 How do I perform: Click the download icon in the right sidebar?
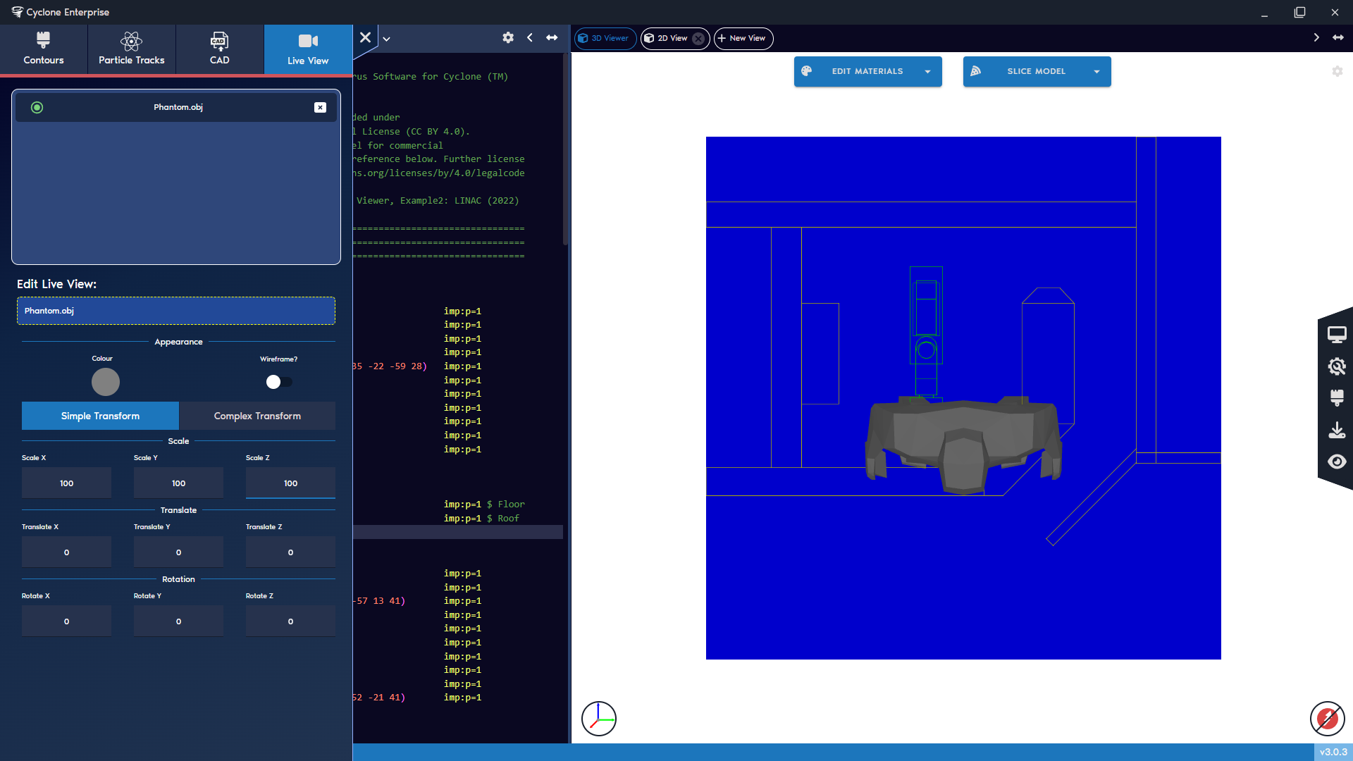point(1337,430)
